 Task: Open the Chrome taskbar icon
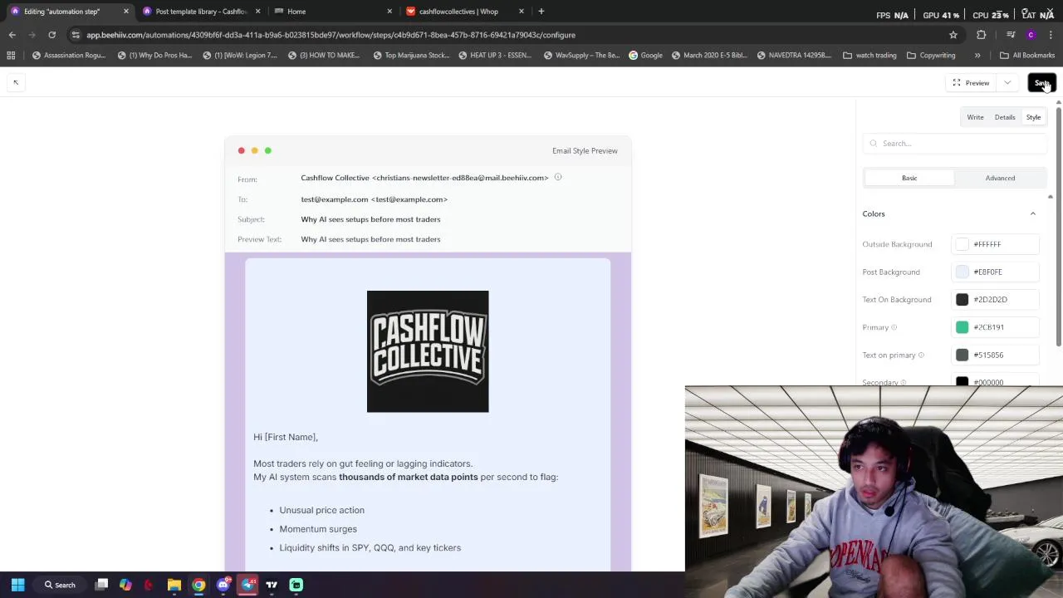(198, 585)
